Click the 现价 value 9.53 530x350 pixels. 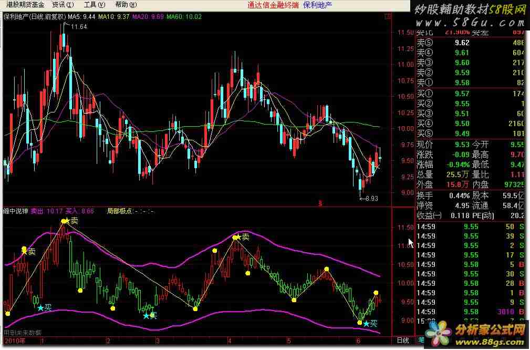[462, 145]
